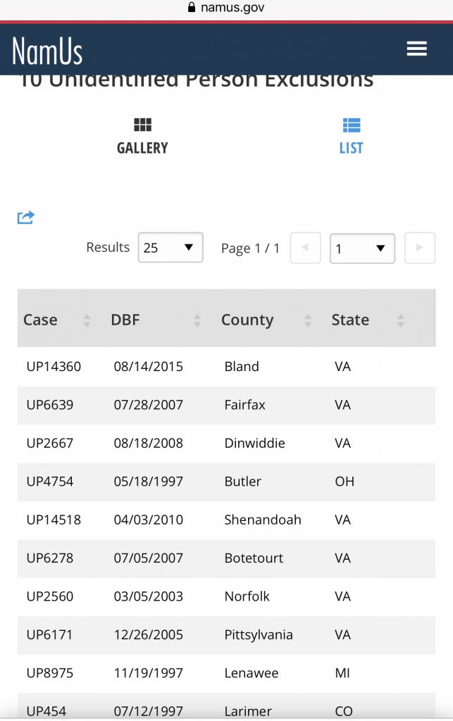Open case UP14360 row
This screenshot has width=453, height=721.
[54, 367]
